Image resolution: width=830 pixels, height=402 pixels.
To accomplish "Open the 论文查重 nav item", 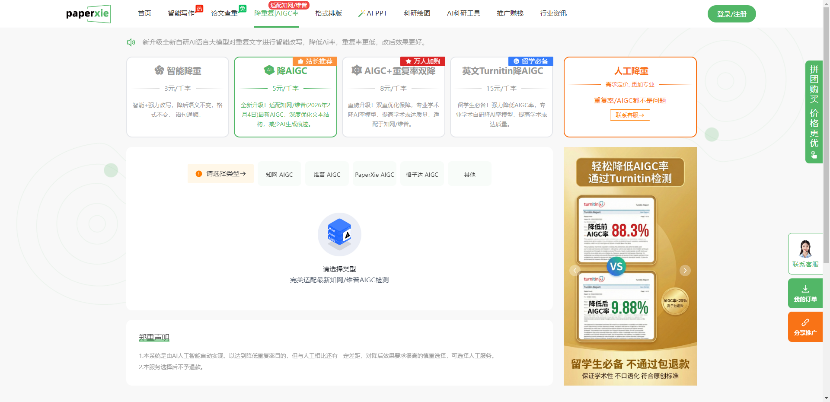I will tap(224, 13).
